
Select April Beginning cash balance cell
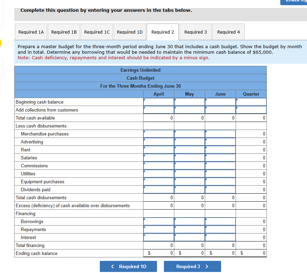(159, 102)
